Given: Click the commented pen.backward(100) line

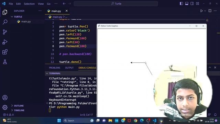Looking at the screenshot, I should tap(75, 54).
